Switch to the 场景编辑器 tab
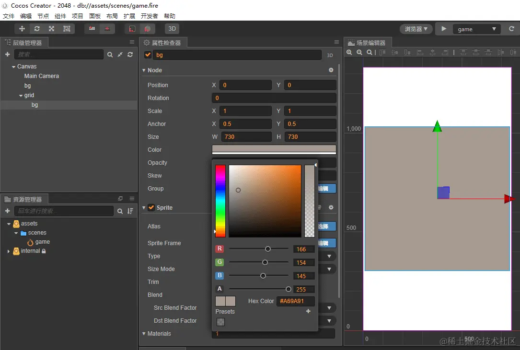Viewport: 520px width, 350px height. tap(368, 43)
